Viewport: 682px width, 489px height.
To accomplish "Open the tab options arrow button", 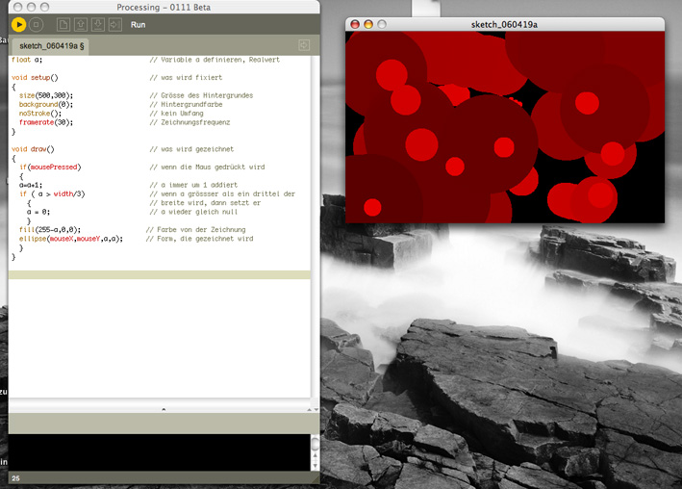I will pyautogui.click(x=304, y=45).
